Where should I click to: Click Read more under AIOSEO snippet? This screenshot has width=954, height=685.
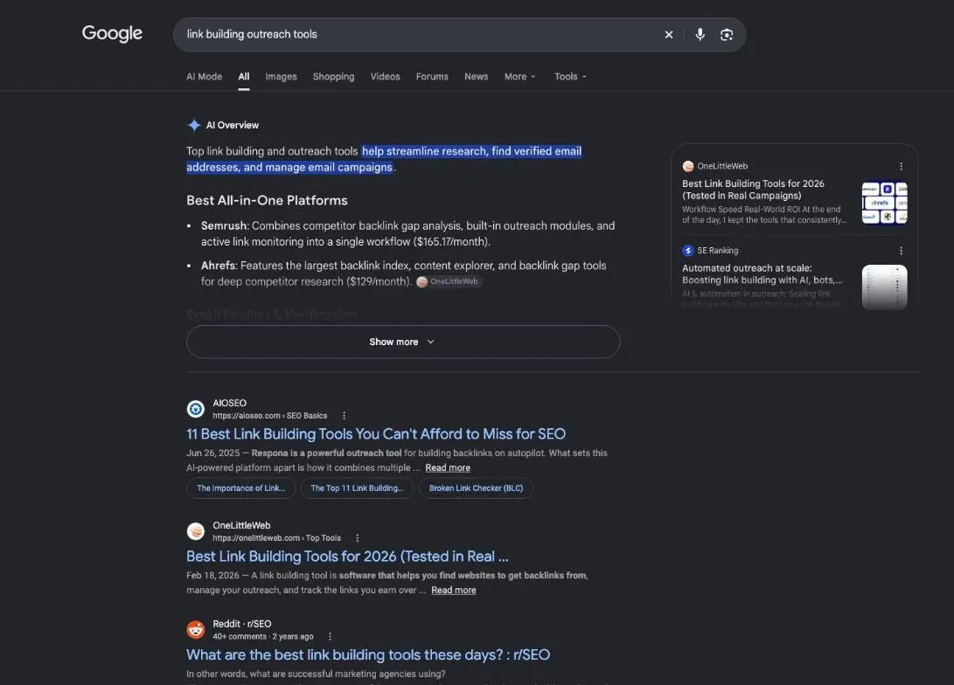(448, 467)
